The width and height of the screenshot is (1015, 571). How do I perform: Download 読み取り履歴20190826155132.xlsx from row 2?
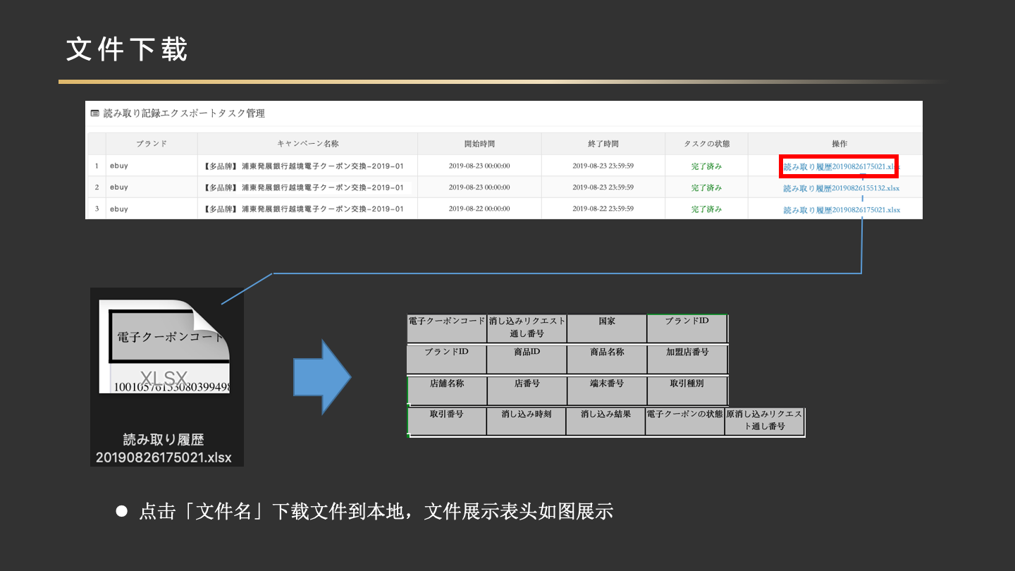point(842,188)
